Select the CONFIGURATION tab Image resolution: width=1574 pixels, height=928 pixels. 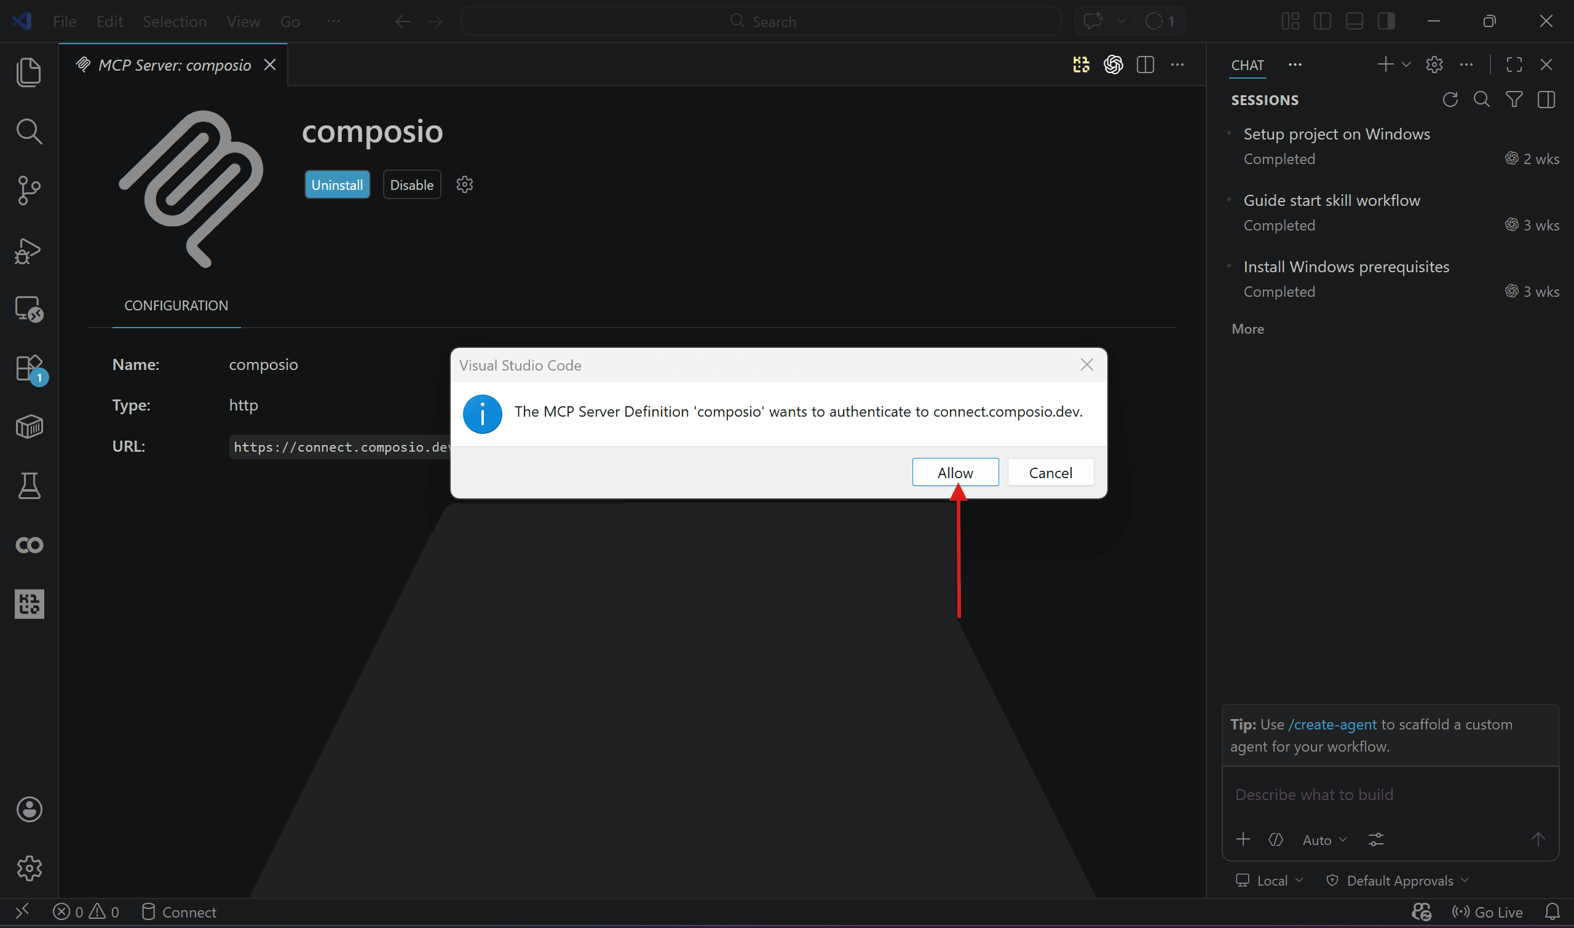coord(176,306)
